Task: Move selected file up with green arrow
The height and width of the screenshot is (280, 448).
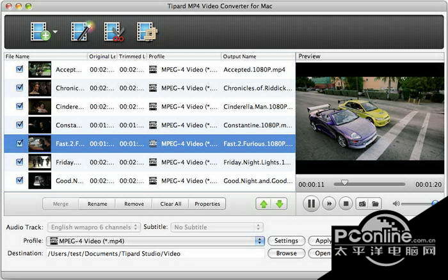Action: click(x=264, y=204)
